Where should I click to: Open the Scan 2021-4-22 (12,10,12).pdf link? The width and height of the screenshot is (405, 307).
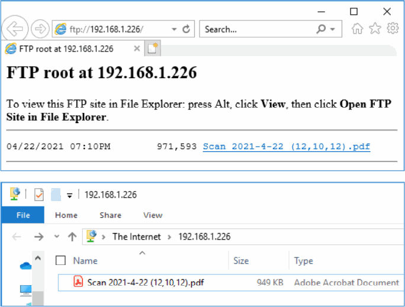[287, 147]
